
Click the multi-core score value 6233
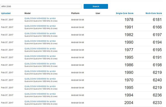(x=157, y=103)
